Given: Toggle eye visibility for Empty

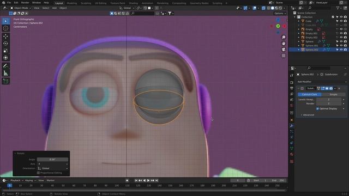Looking at the screenshot, I should (x=341, y=29).
